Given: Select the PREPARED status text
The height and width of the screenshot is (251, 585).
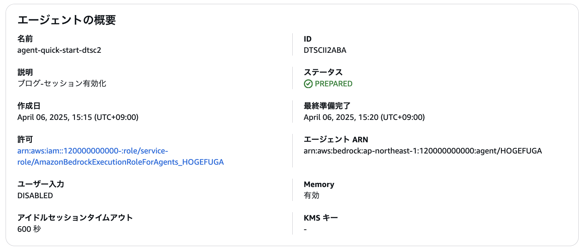Looking at the screenshot, I should pyautogui.click(x=333, y=84).
